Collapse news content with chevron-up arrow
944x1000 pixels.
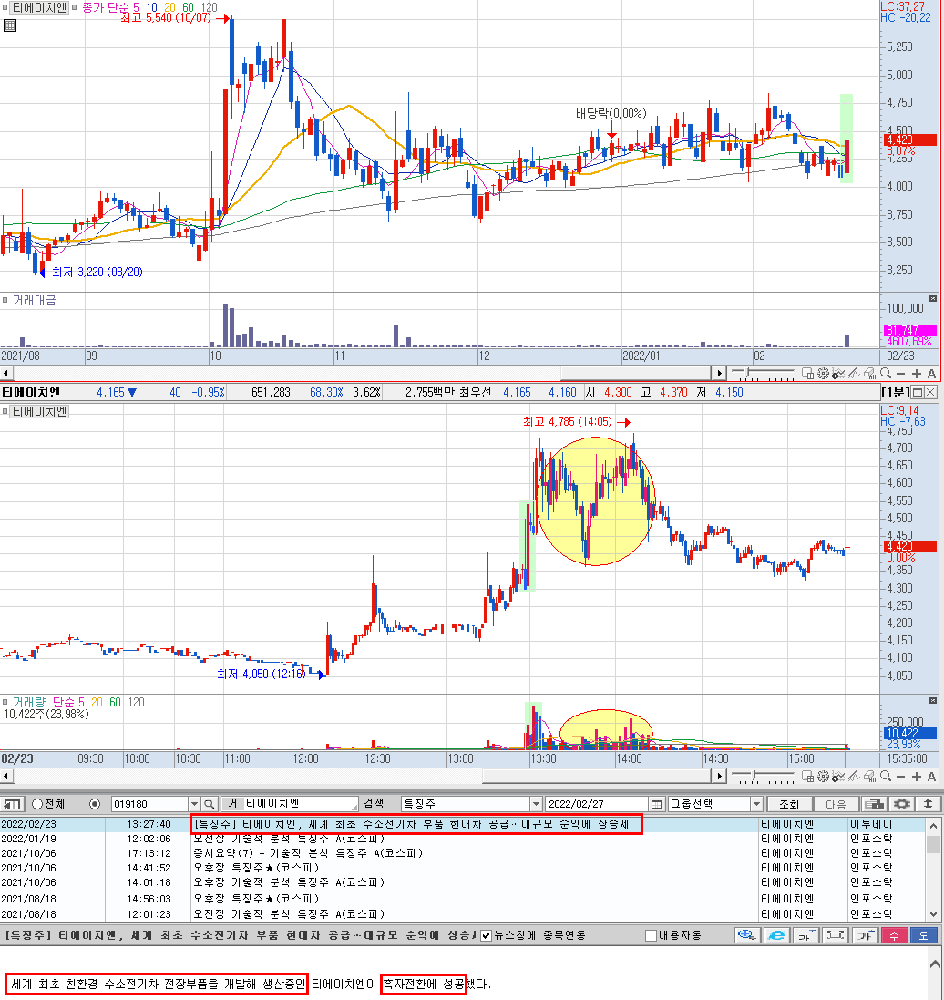(x=935, y=964)
